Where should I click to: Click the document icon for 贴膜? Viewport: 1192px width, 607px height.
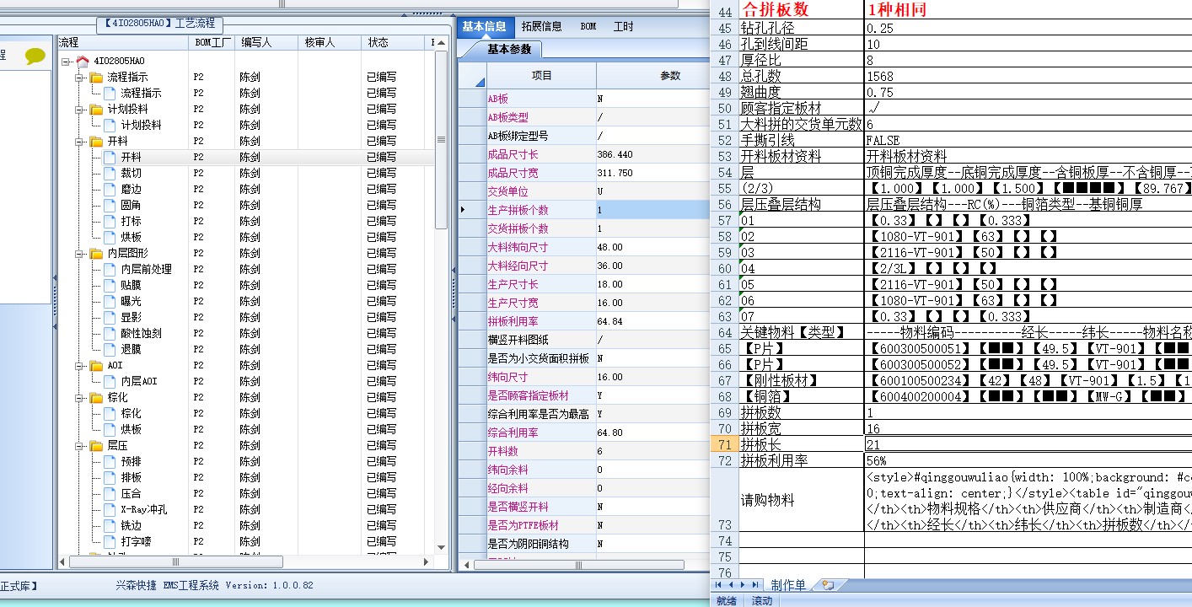[110, 285]
